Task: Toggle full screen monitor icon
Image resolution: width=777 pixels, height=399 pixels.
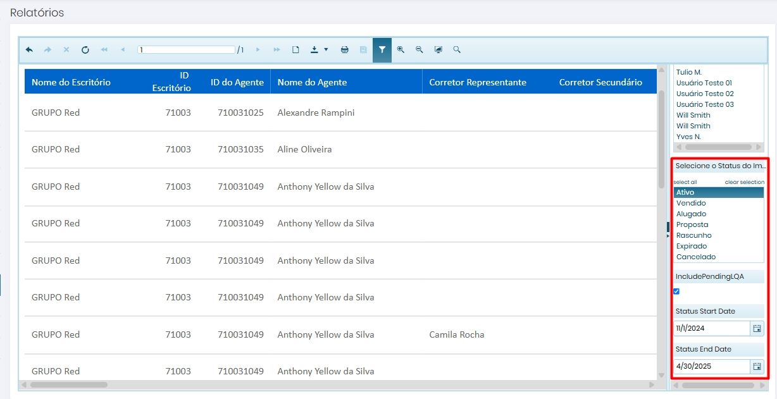Action: coord(438,50)
